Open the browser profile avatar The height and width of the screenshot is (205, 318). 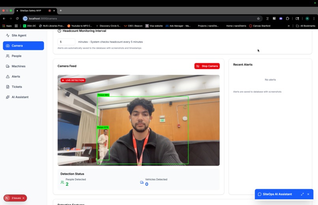[307, 18]
